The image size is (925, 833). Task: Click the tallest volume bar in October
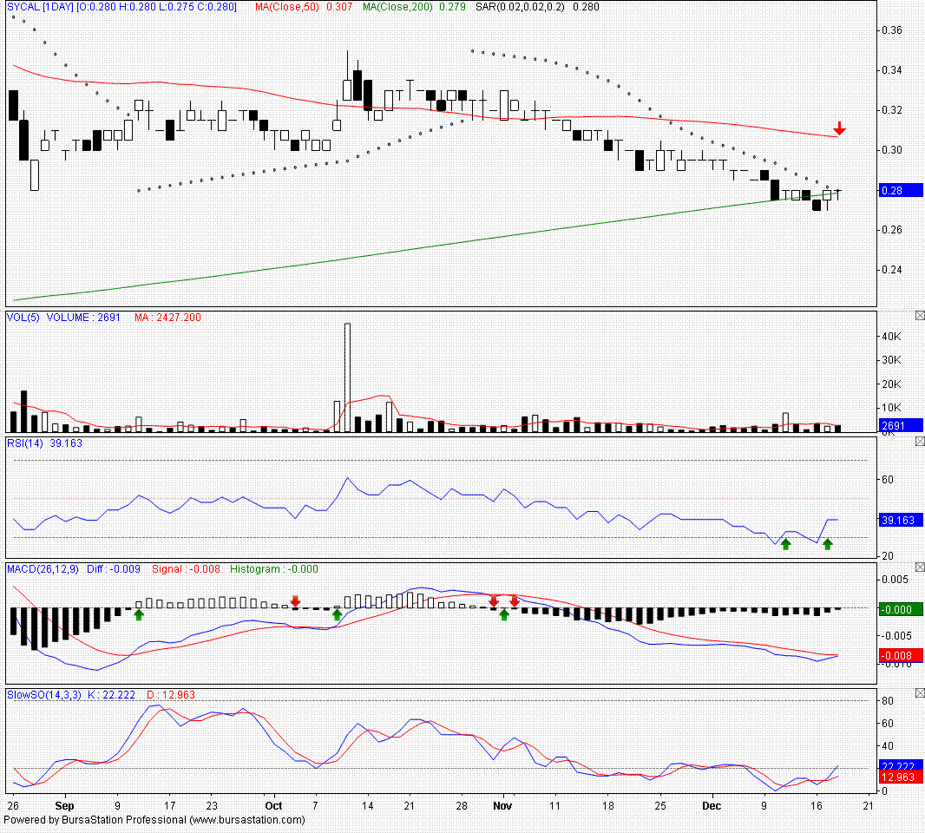click(x=347, y=377)
